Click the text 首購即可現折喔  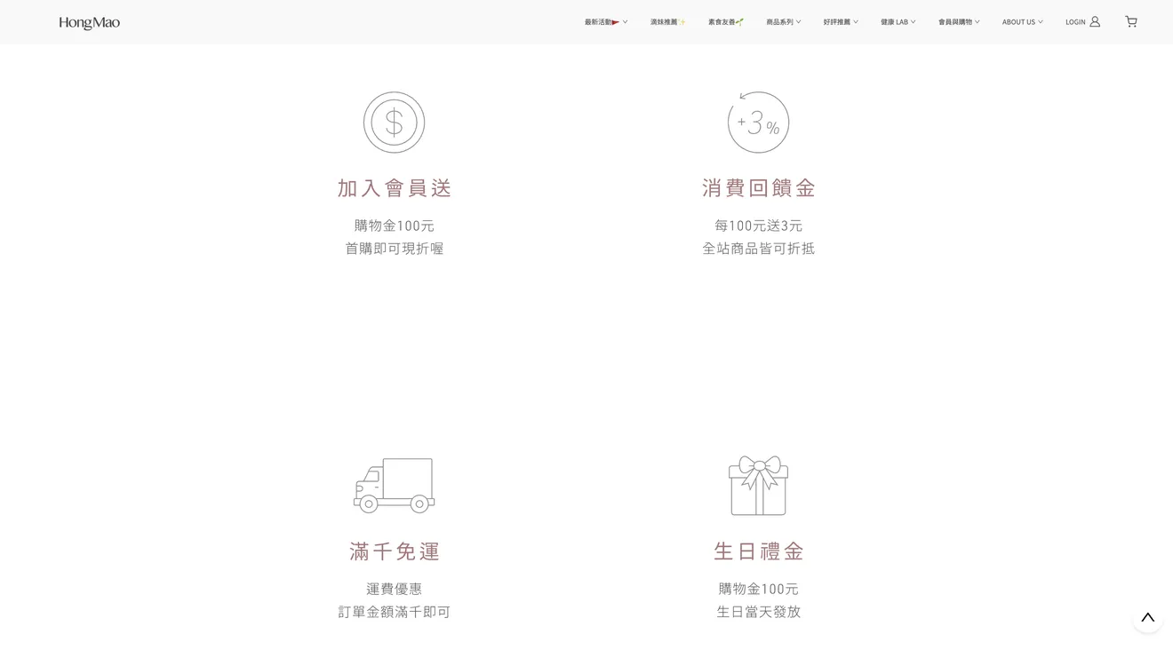[395, 249]
